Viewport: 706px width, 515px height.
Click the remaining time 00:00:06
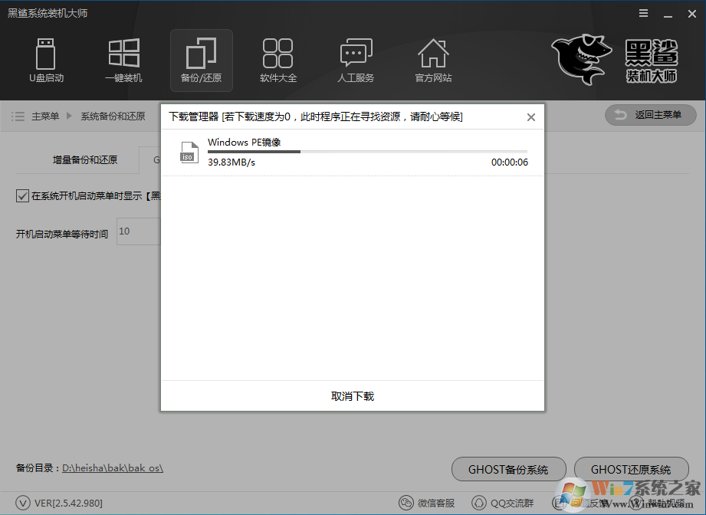pos(510,162)
